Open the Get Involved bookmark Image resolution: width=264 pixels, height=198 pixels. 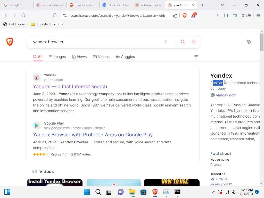click(15, 24)
